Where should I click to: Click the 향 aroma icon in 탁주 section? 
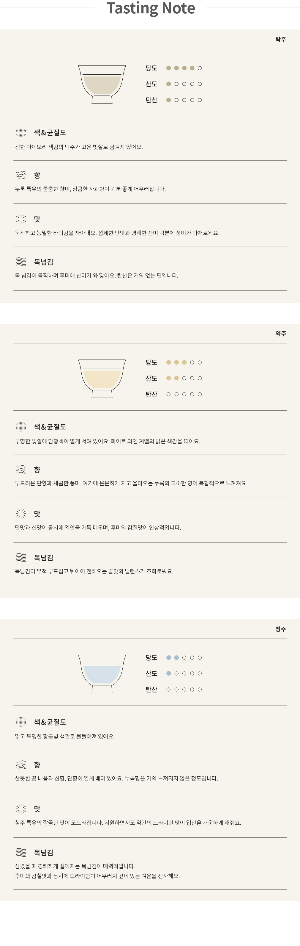[21, 175]
